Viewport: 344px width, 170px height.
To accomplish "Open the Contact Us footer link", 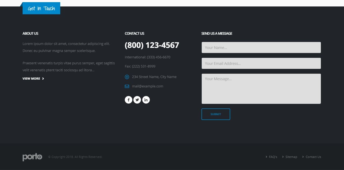I will click(313, 157).
